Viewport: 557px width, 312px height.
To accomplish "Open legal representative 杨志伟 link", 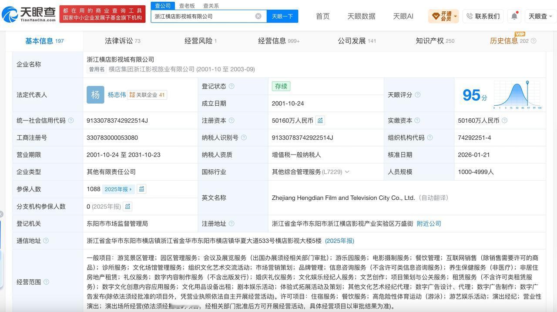I will pyautogui.click(x=117, y=94).
